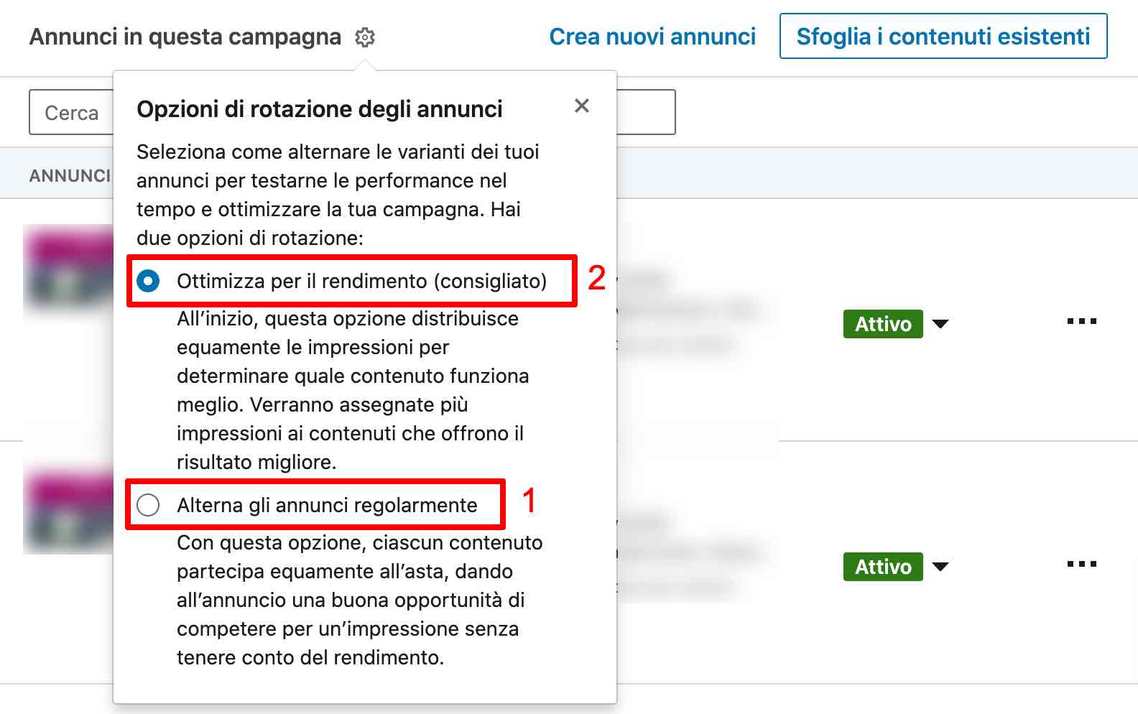The width and height of the screenshot is (1138, 714).
Task: Select Ottimizza per il rendimento radio button
Action: click(x=148, y=281)
